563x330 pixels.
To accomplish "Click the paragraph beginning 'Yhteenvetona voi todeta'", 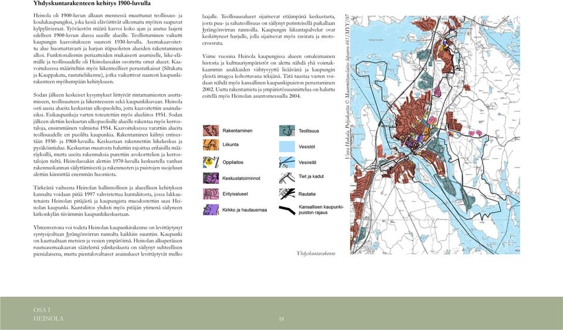I will tap(108, 241).
